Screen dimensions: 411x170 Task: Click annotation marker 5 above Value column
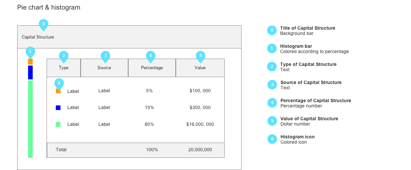[201, 56]
